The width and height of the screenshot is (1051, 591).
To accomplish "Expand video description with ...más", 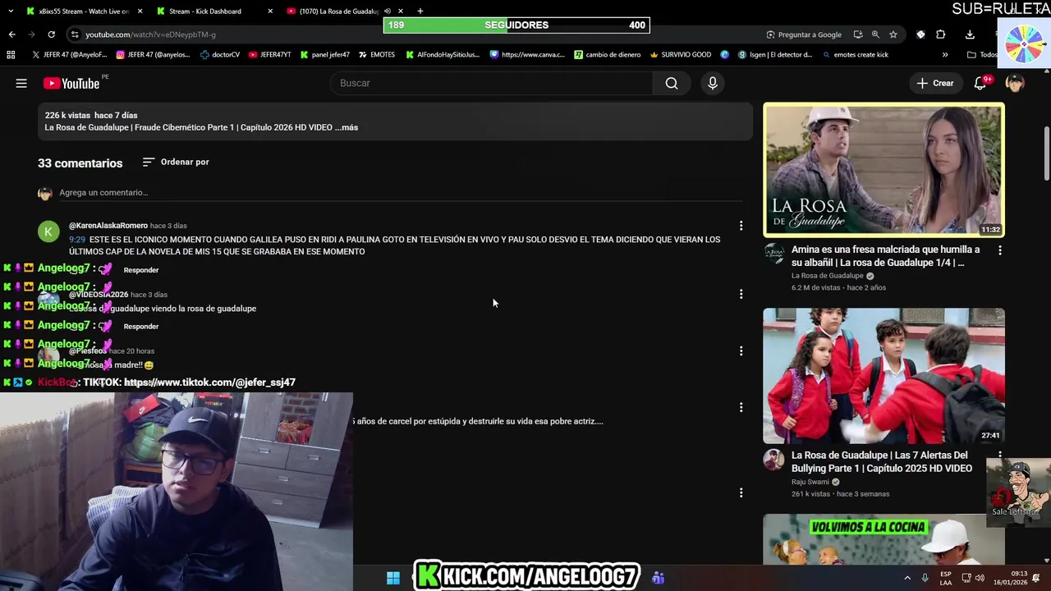I will 347,127.
